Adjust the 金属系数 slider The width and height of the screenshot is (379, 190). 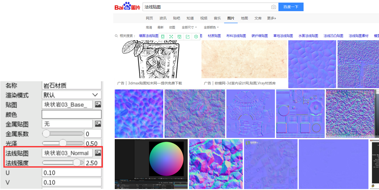click(63, 133)
